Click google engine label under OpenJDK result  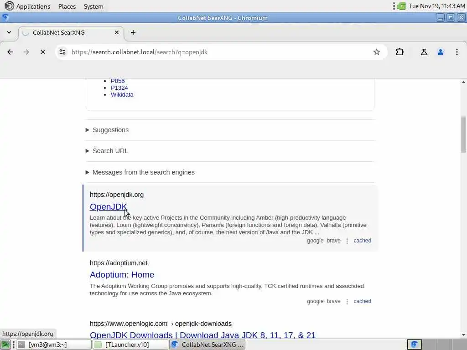tap(315, 241)
